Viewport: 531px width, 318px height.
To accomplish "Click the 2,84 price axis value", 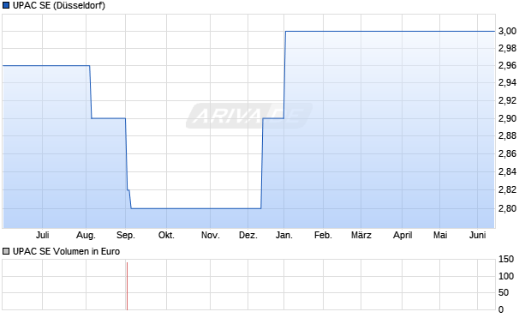I will [x=508, y=172].
